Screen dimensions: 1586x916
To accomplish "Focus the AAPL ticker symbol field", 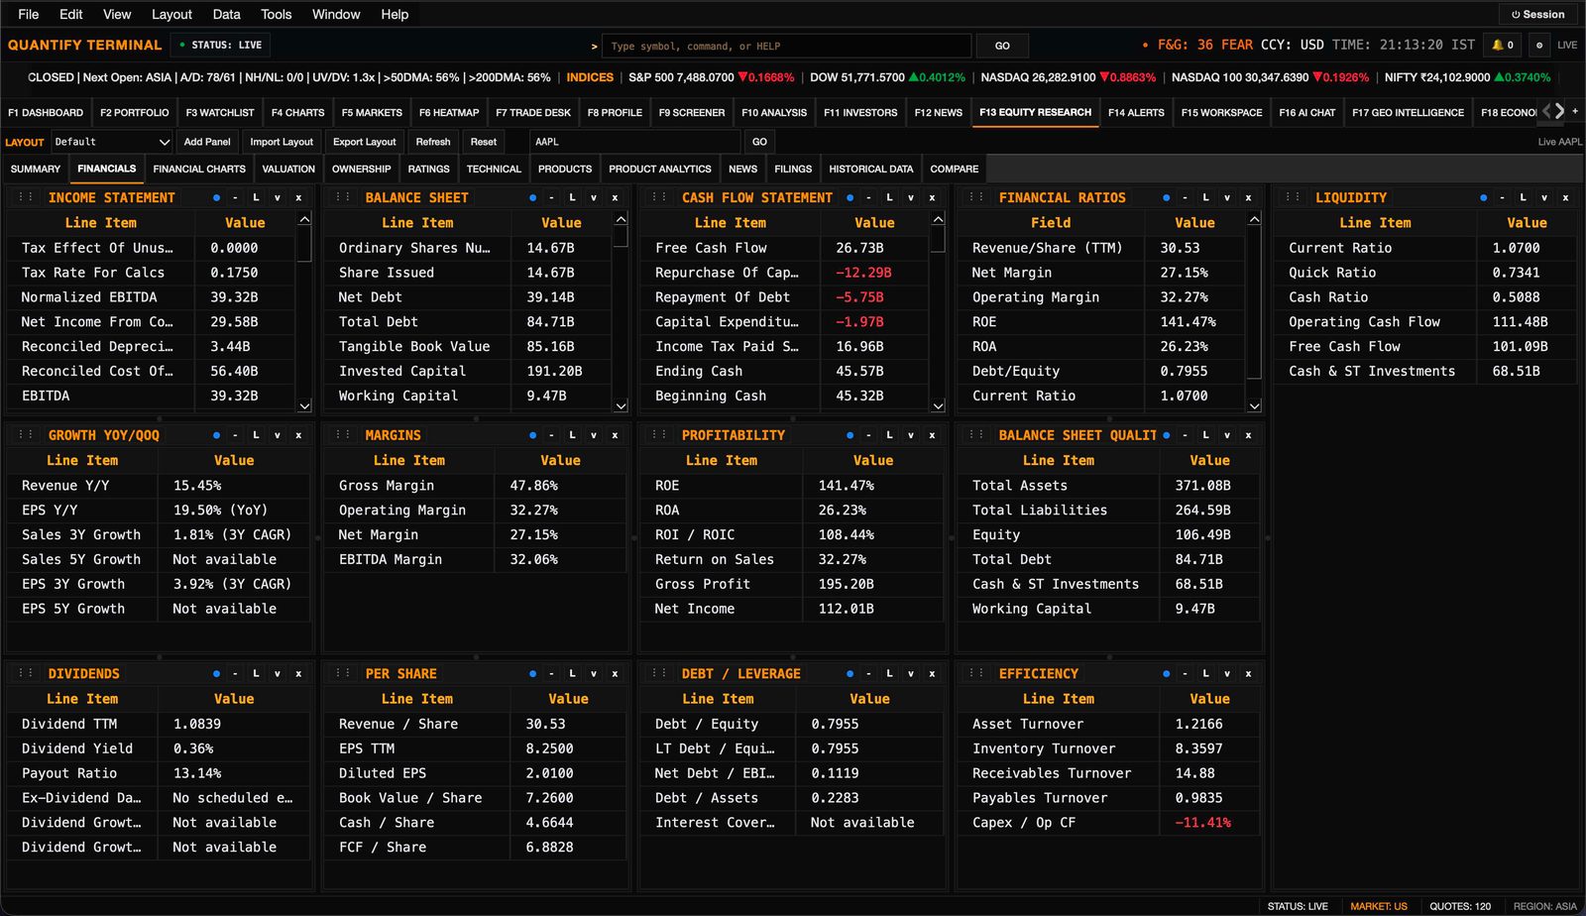I will [633, 142].
